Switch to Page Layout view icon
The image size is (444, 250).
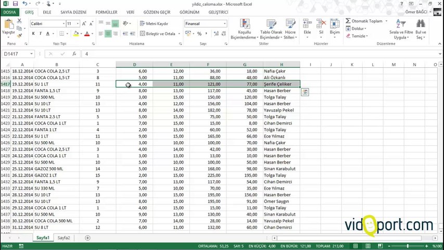click(368, 246)
